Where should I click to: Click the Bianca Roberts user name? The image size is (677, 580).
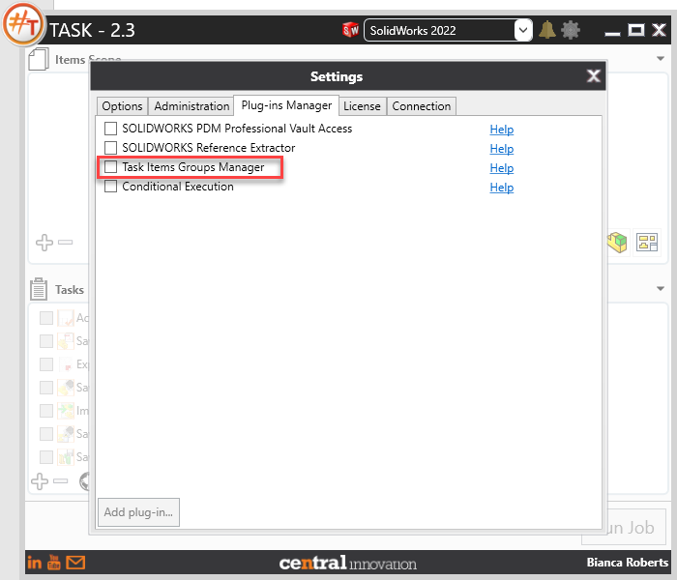[628, 563]
